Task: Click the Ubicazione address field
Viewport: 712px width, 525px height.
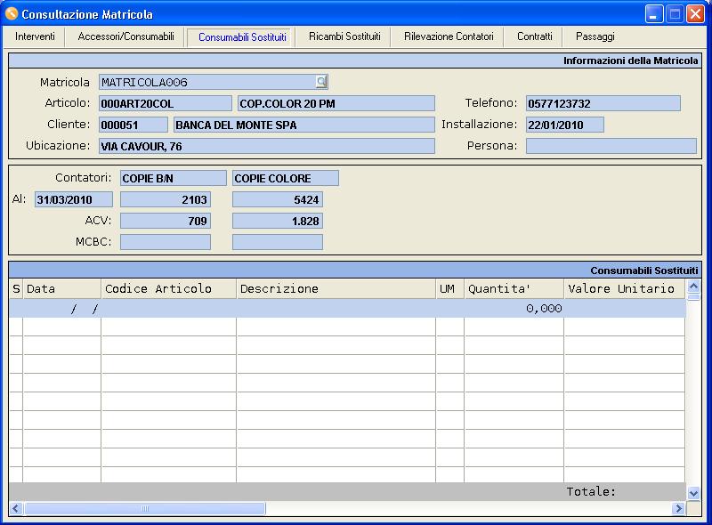Action: (266, 146)
